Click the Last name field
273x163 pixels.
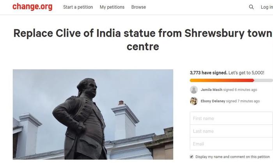point(231,131)
